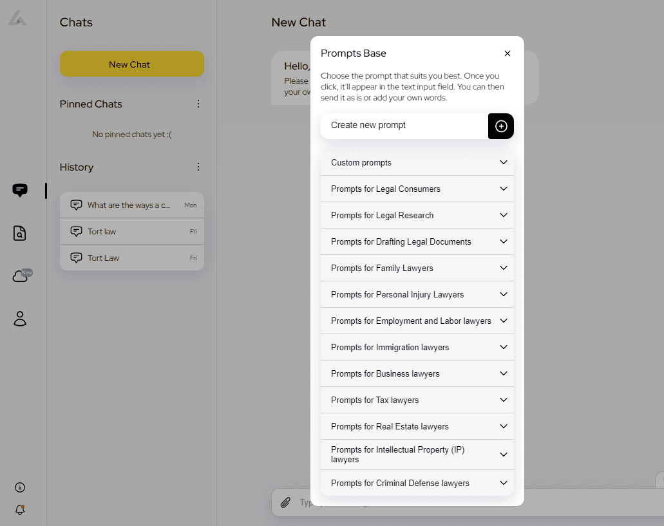Click the 'No pinned chats yet' text

point(131,135)
